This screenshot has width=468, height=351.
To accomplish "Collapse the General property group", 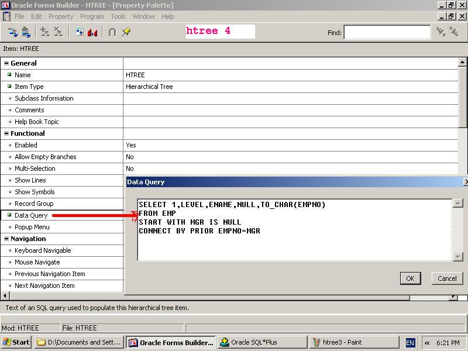I will [6, 63].
